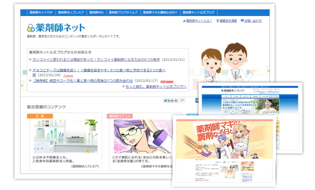Click the mail icon beside お問い合わせ

click(242, 20)
